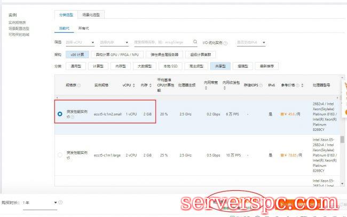The height and width of the screenshot is (217, 347).
Task: Open the 是否支持IPv6 dropdown
Action: (251, 42)
